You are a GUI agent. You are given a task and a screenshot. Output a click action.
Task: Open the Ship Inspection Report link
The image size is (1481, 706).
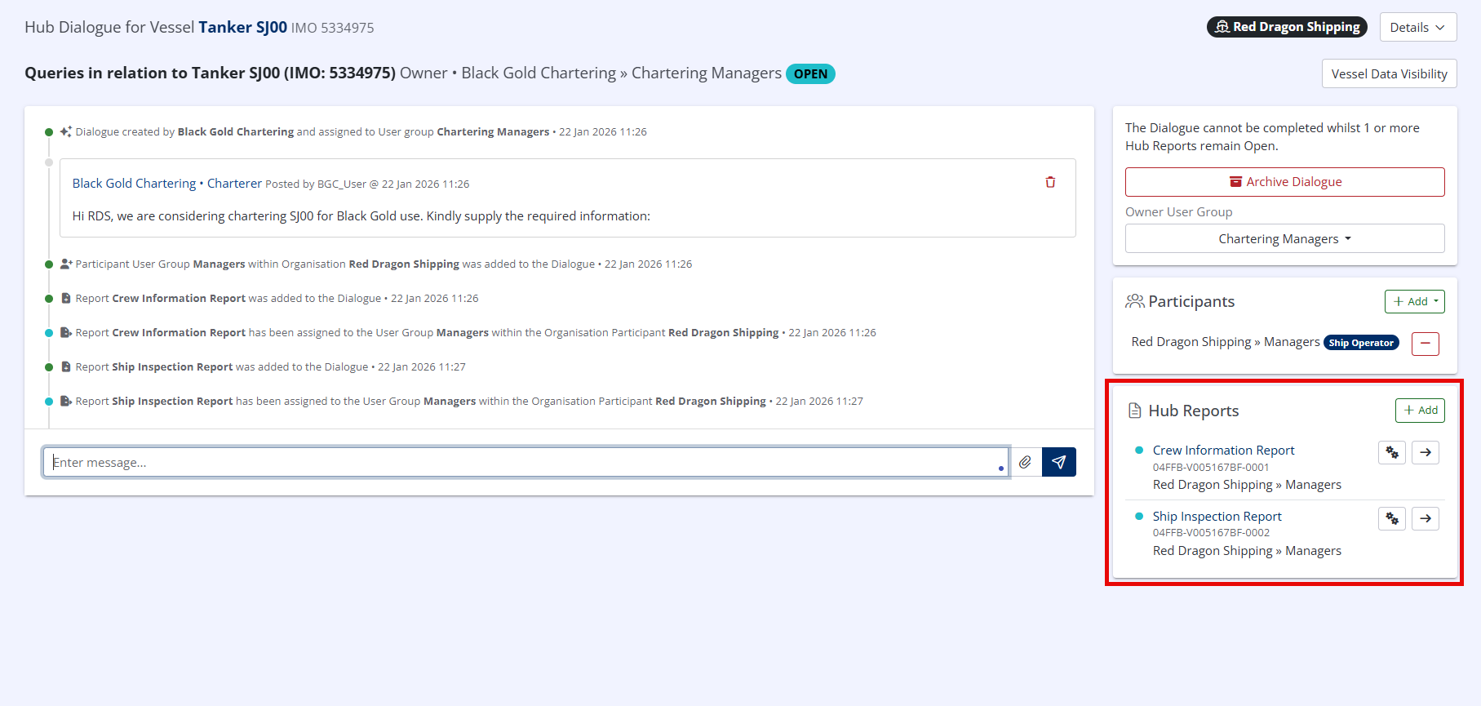click(x=1217, y=516)
